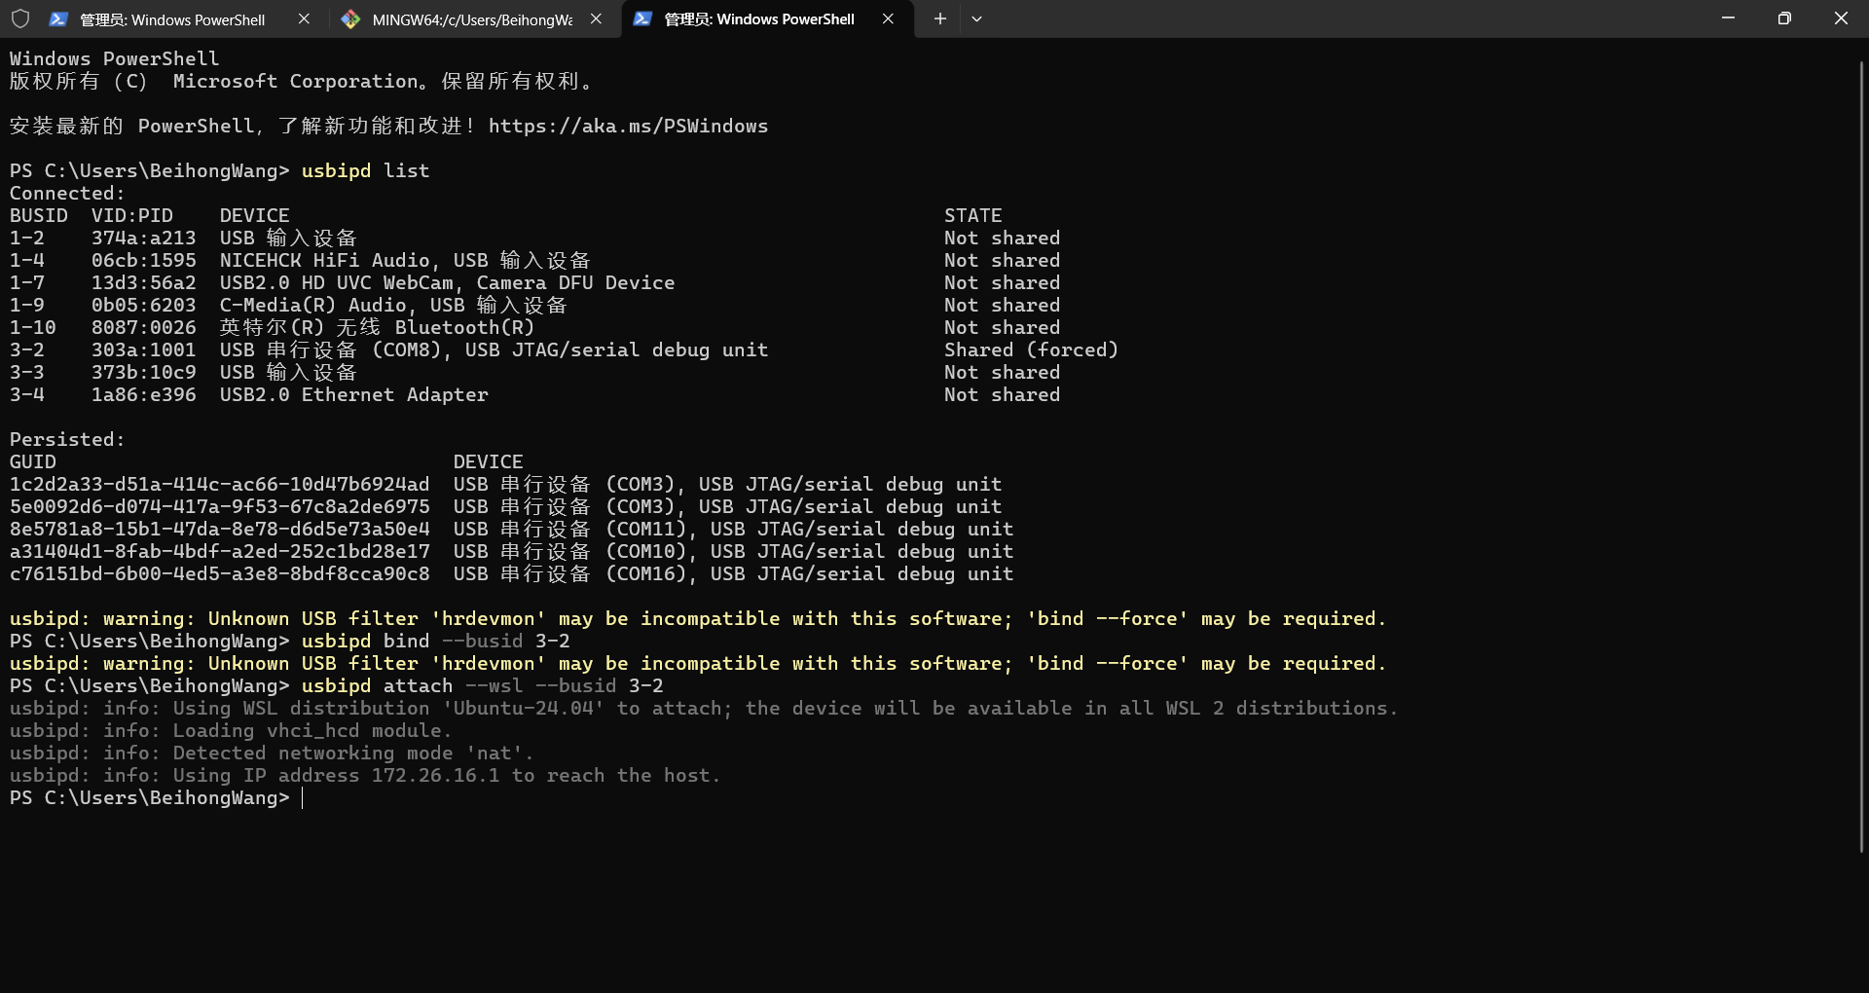Open the https://aka.ms/PSWindows link
The image size is (1869, 993).
pyautogui.click(x=628, y=126)
